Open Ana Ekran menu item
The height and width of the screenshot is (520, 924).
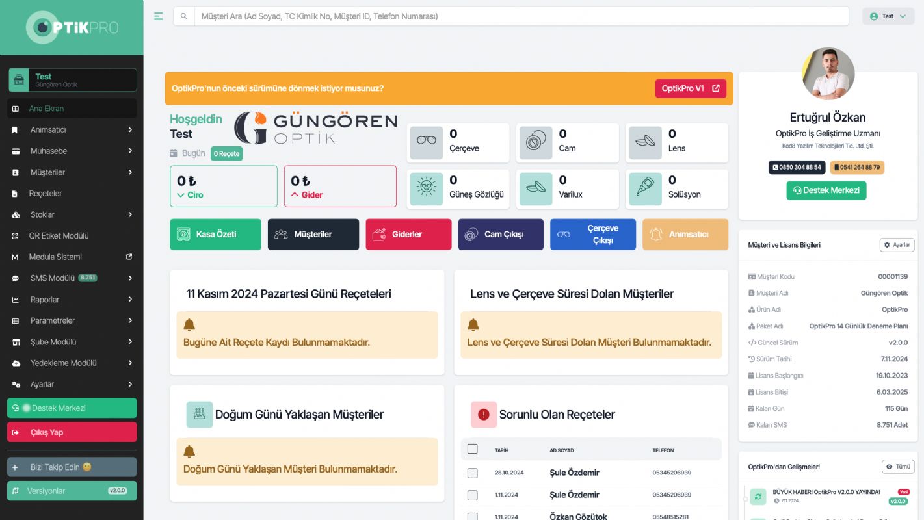[72, 109]
